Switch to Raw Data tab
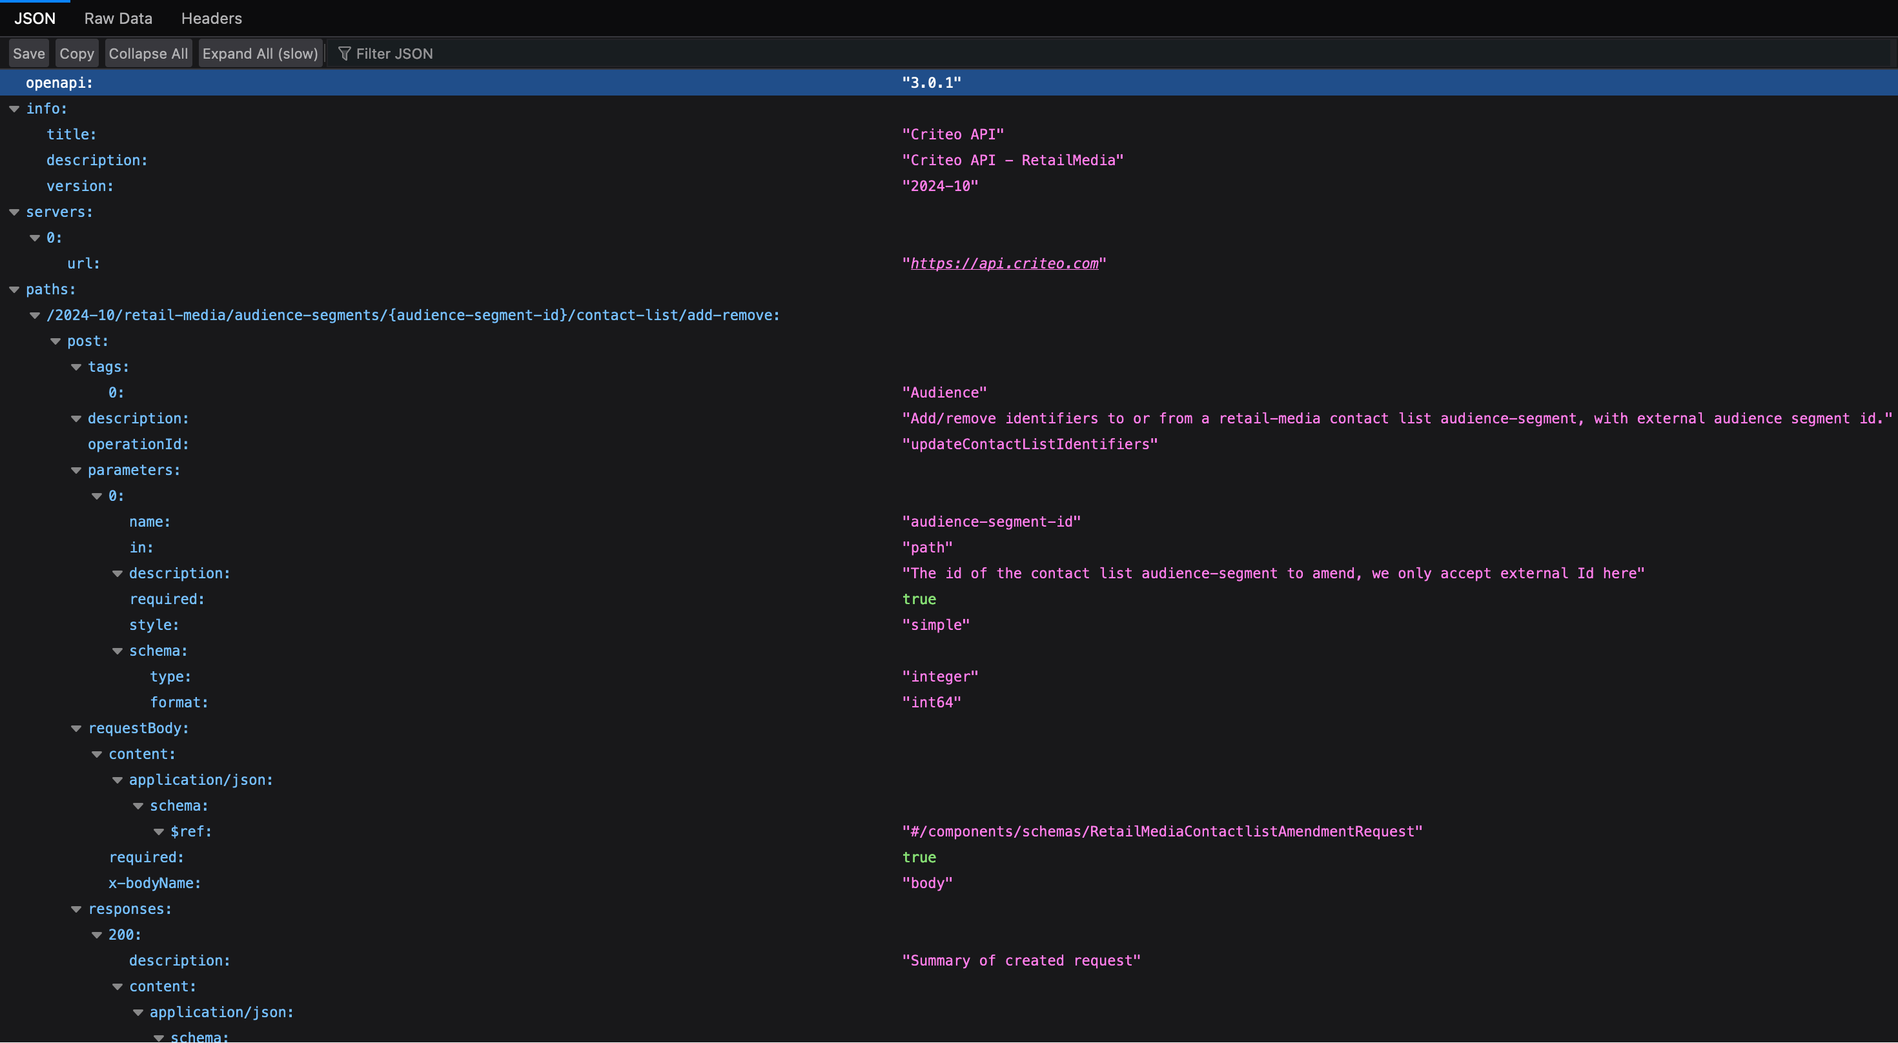The image size is (1898, 1043). pyautogui.click(x=117, y=18)
